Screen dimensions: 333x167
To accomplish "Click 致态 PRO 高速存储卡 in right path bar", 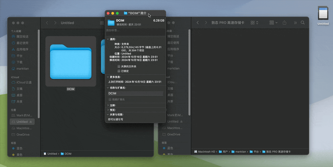I will [x=277, y=151].
